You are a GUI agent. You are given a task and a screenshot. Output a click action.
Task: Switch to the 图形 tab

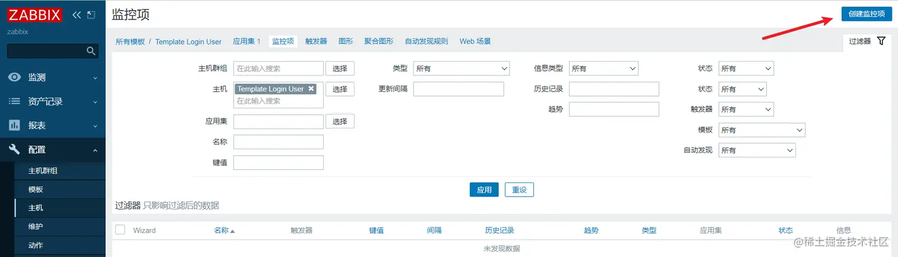point(346,41)
